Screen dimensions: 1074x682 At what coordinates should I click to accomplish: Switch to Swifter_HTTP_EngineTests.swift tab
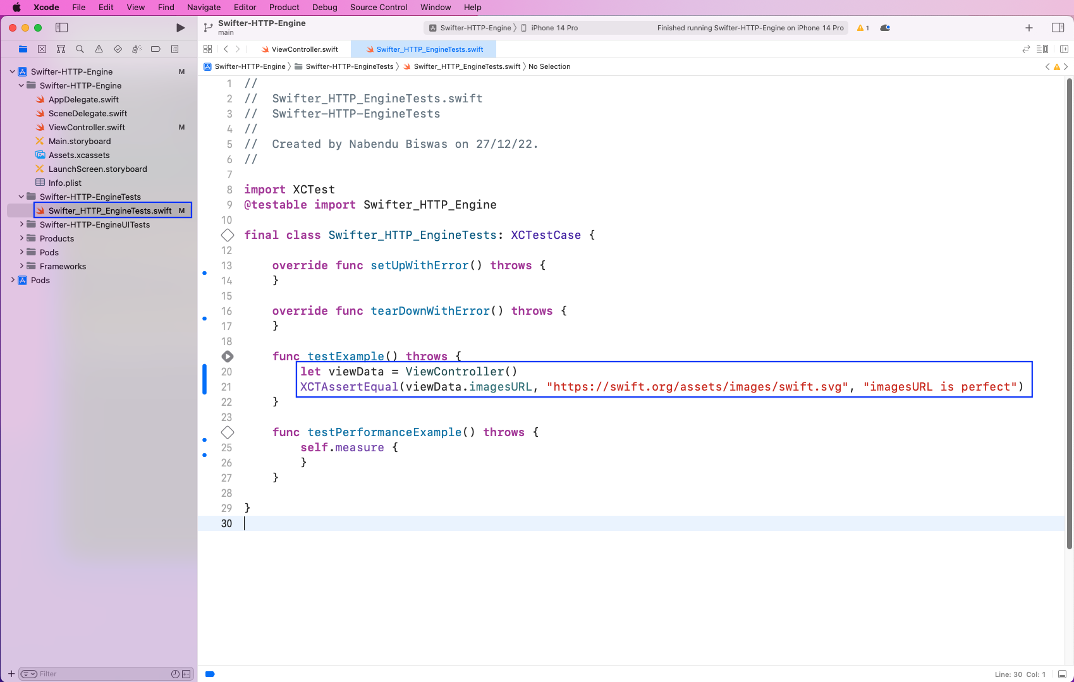click(x=424, y=49)
